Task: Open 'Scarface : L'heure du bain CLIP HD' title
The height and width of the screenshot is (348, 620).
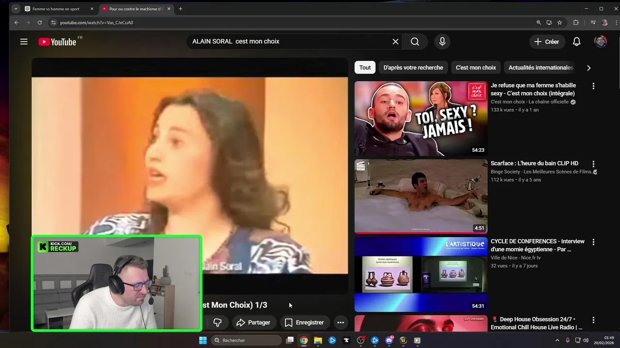Action: pos(534,163)
